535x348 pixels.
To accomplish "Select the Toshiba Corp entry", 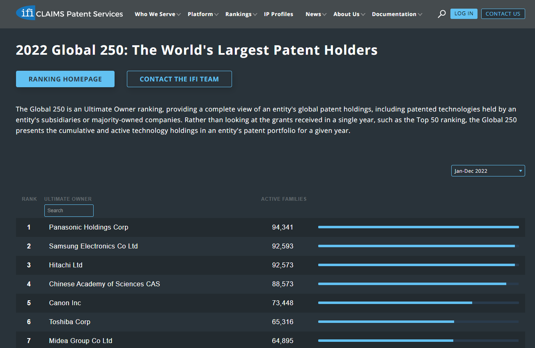I will click(69, 322).
